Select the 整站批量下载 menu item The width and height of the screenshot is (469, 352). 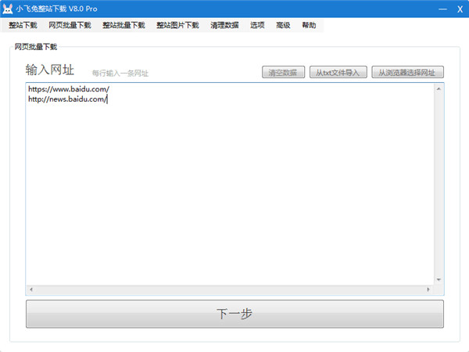tap(124, 25)
